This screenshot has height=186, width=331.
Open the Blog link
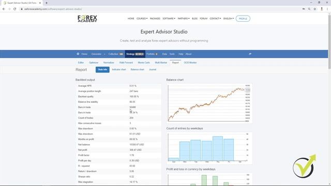194,19
